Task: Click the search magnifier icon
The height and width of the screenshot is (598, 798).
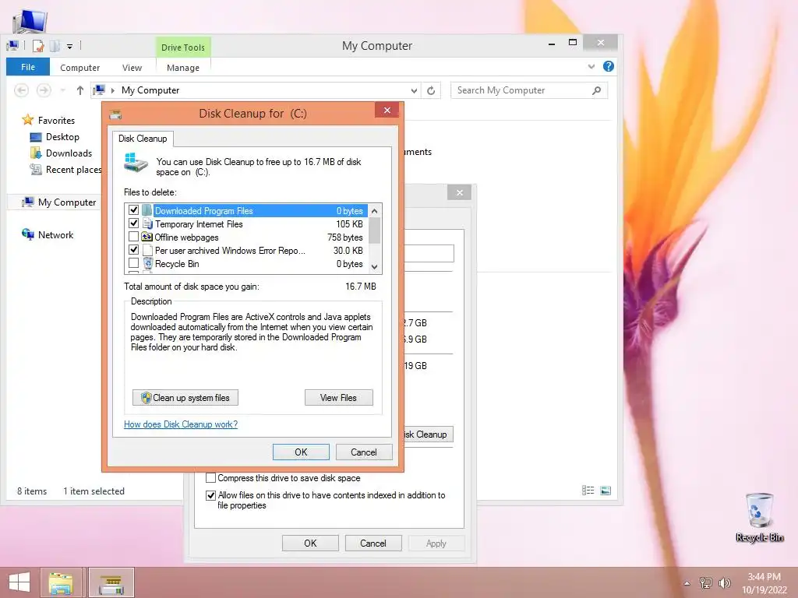Action: point(596,90)
